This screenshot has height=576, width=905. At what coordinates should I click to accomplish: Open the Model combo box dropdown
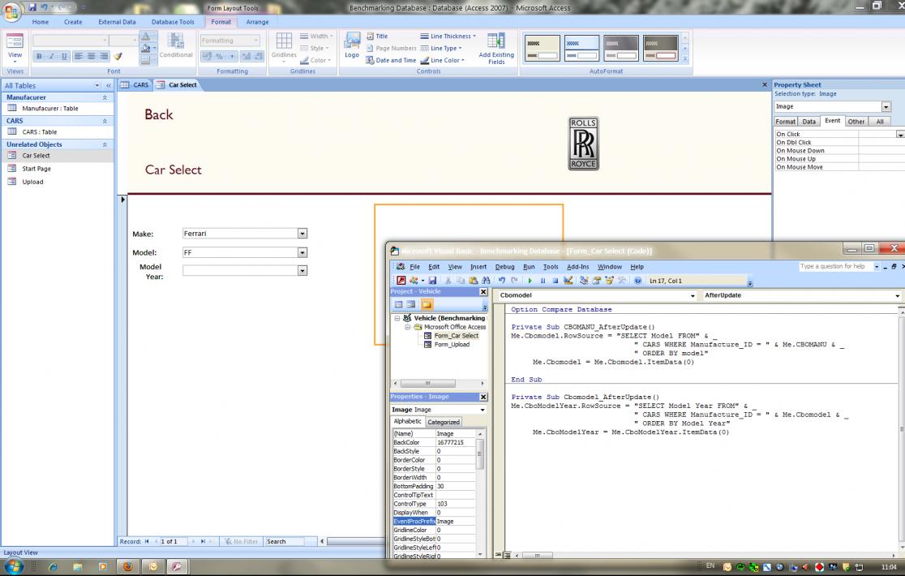302,253
